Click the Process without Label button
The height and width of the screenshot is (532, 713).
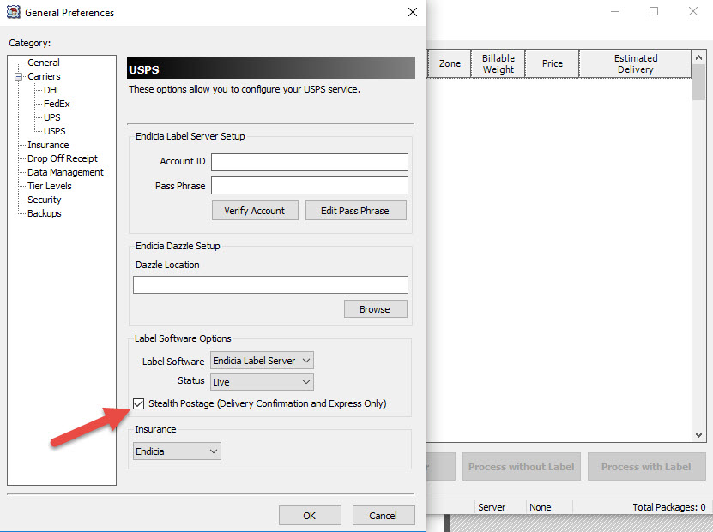[x=521, y=467]
